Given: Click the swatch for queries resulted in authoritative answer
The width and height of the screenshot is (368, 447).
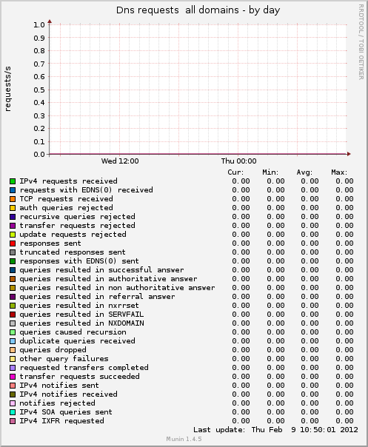Looking at the screenshot, I should pos(13,279).
